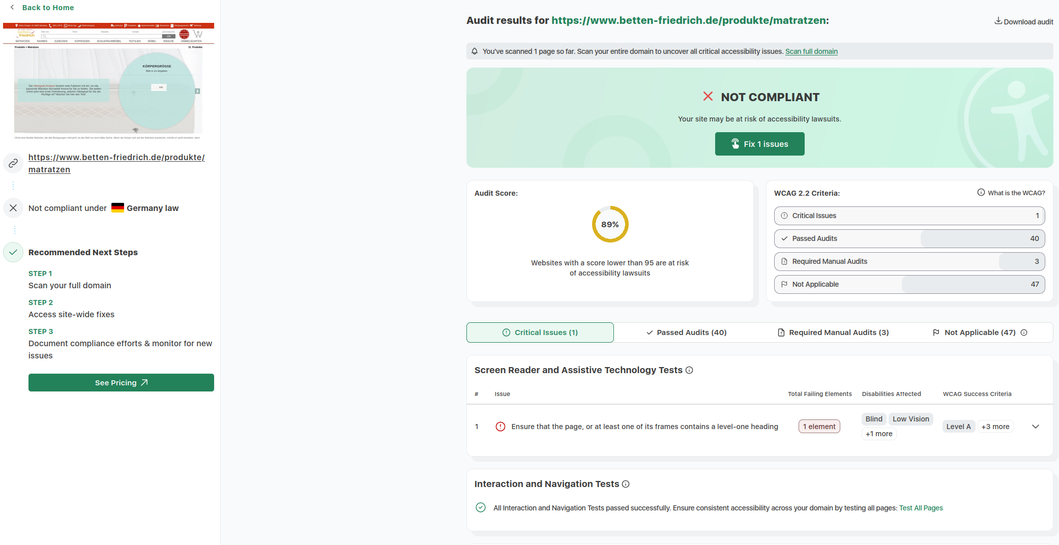Expand +3 more WCAG success criteria
Screen dimensions: 1059x545
[x=995, y=427]
